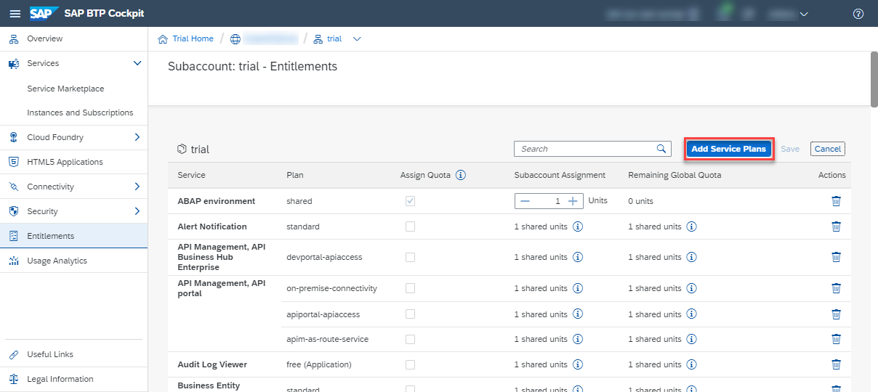Open Service Marketplace in sidebar
Screen dimensions: 878x392
tap(65, 89)
